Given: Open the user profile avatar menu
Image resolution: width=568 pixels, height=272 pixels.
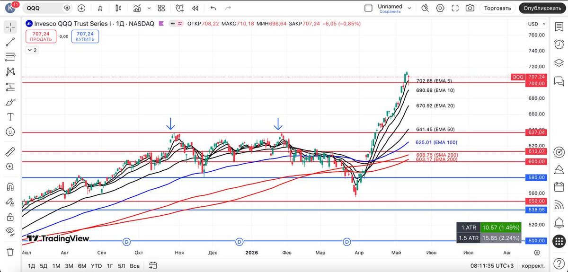Looking at the screenshot, I should (x=10, y=8).
